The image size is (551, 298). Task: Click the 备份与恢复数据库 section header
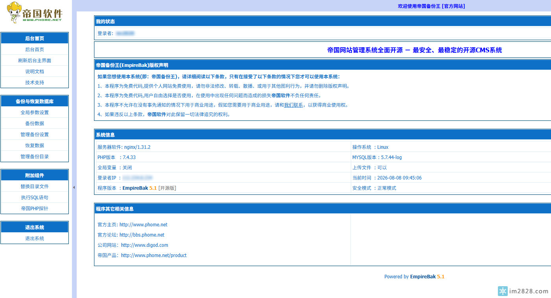pyautogui.click(x=35, y=101)
